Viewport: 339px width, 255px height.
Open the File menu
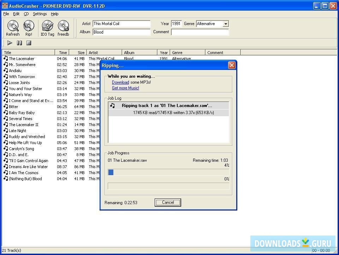pos(6,14)
